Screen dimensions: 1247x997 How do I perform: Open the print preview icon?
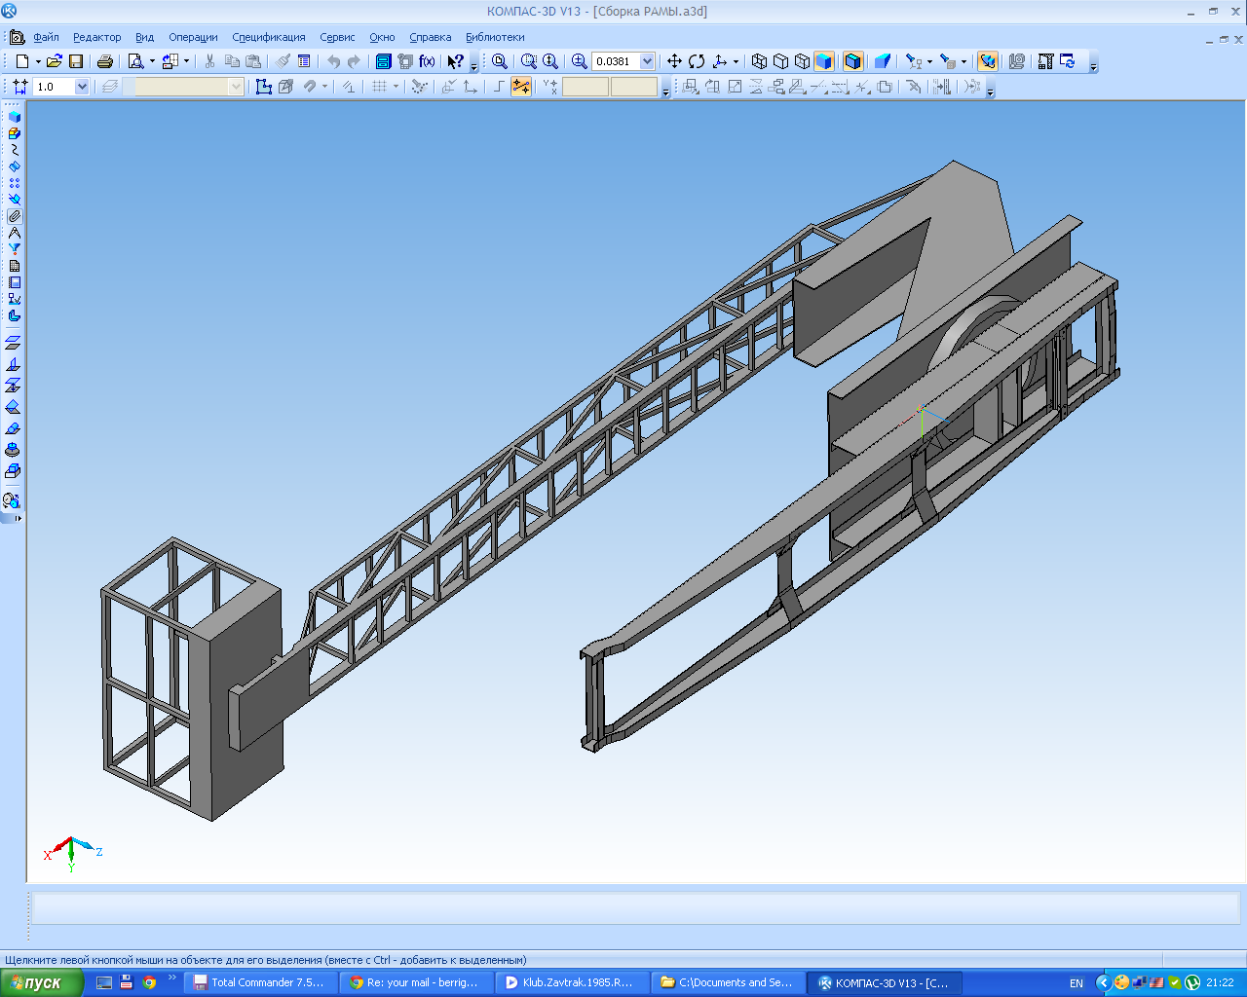coord(136,61)
